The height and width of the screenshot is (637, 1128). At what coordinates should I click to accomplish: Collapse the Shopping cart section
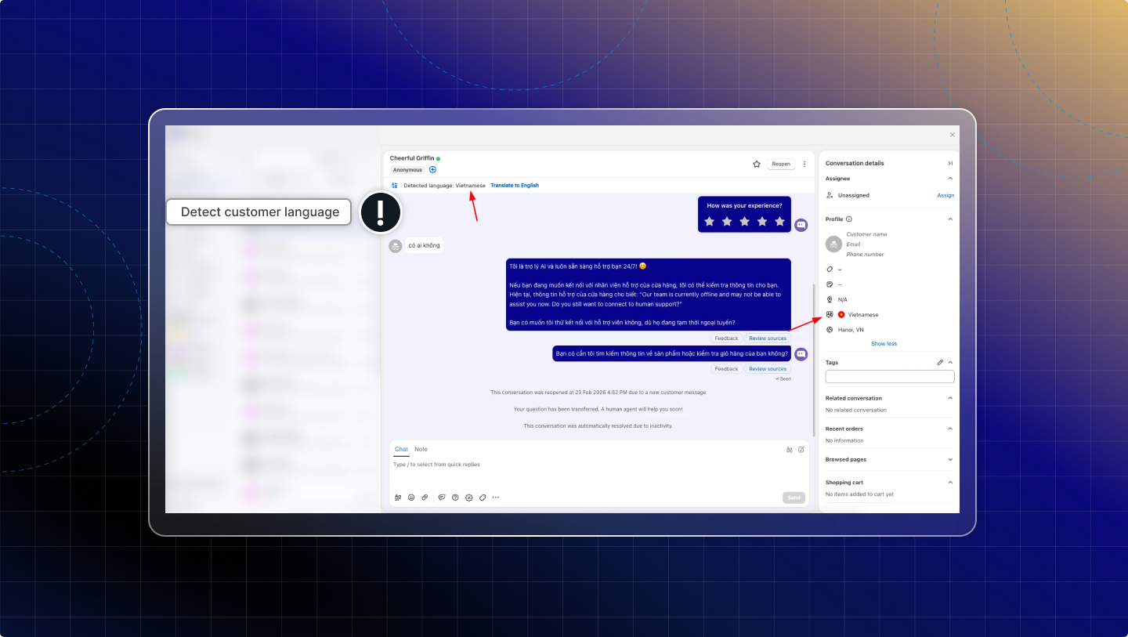coord(950,483)
